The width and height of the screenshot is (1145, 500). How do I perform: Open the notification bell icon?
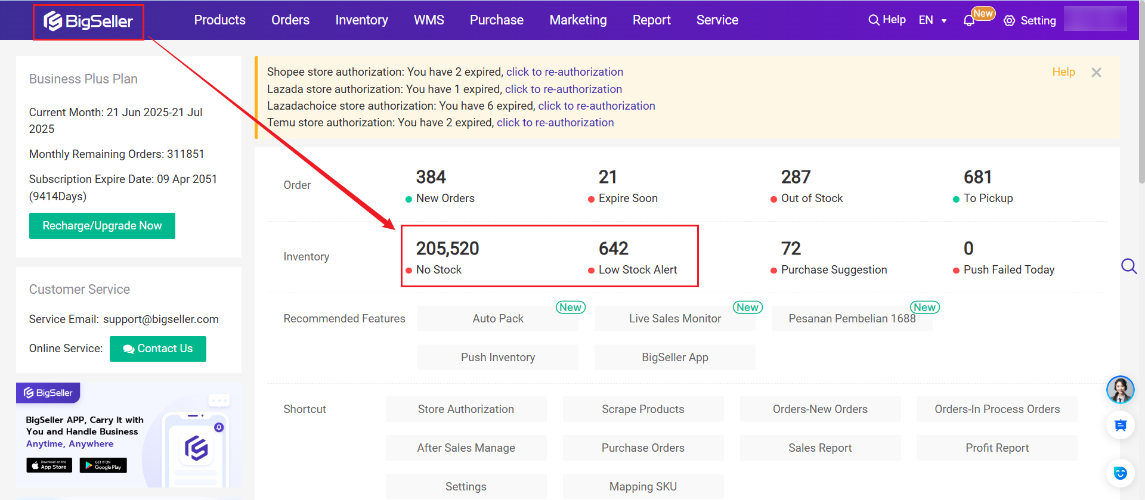click(x=969, y=20)
